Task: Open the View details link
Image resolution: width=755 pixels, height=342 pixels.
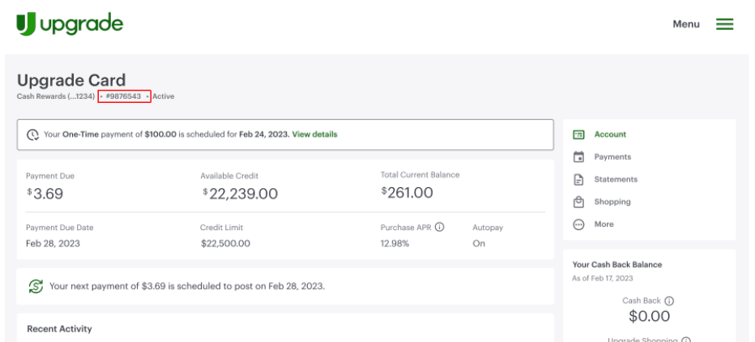Action: point(314,135)
